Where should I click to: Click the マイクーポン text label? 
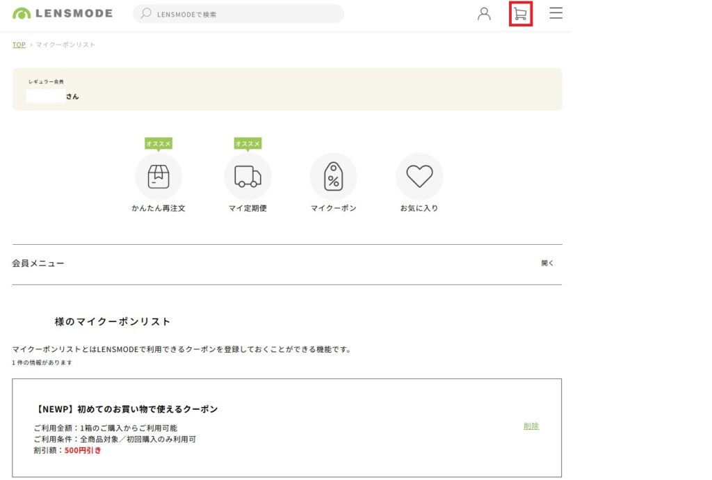tap(333, 208)
